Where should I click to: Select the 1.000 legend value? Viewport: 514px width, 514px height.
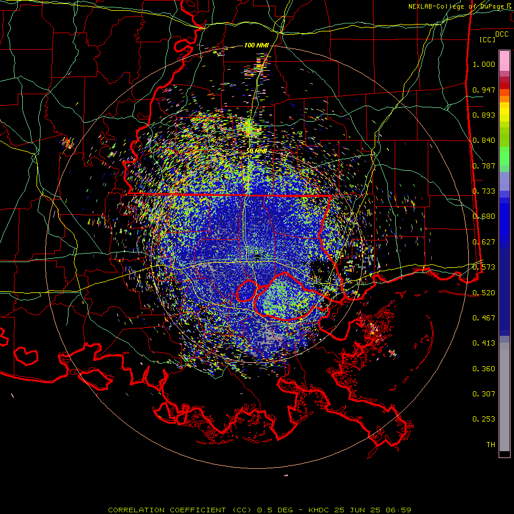[x=484, y=64]
